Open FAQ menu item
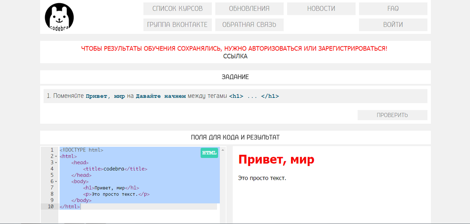This screenshot has height=224, width=470. click(x=393, y=9)
